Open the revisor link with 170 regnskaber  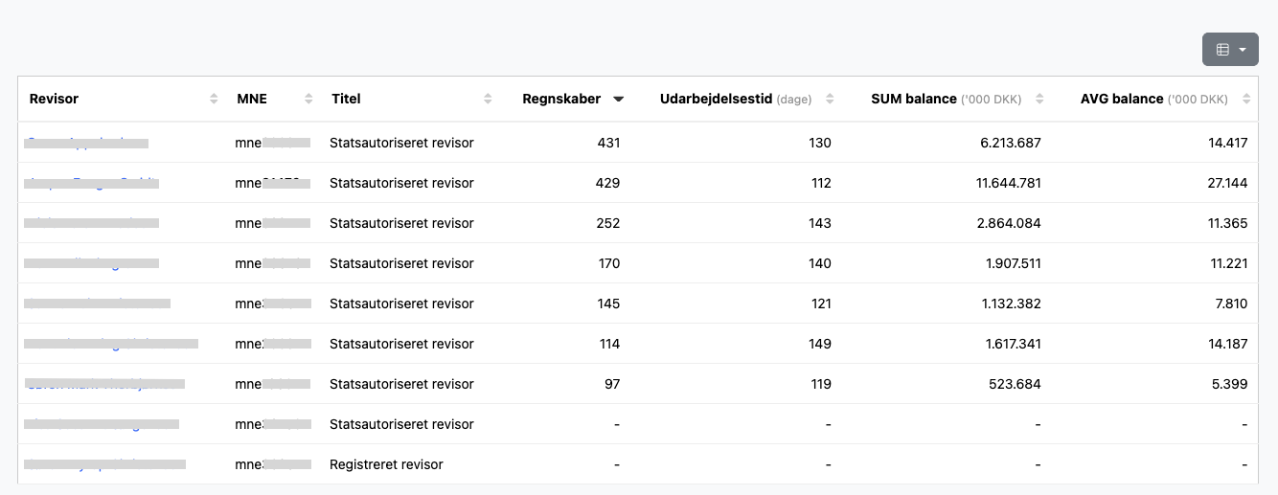(x=91, y=263)
